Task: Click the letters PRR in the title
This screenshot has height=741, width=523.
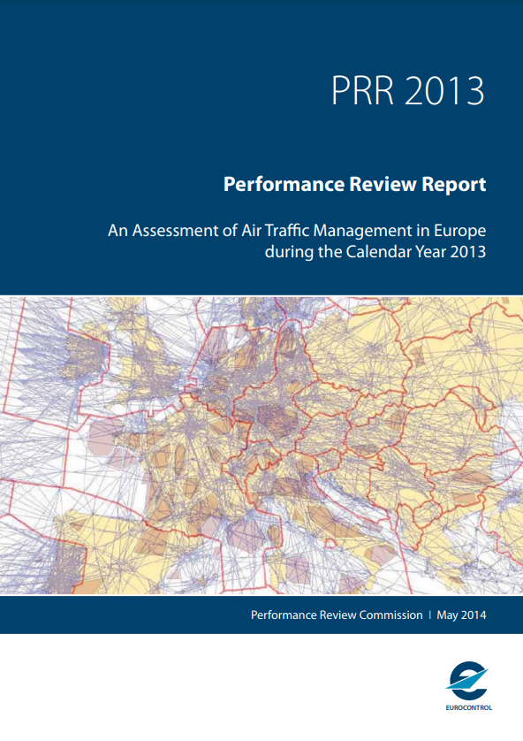Action: pos(362,91)
